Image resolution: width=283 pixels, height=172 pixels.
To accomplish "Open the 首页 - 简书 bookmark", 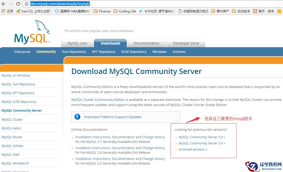I will point(264,11).
